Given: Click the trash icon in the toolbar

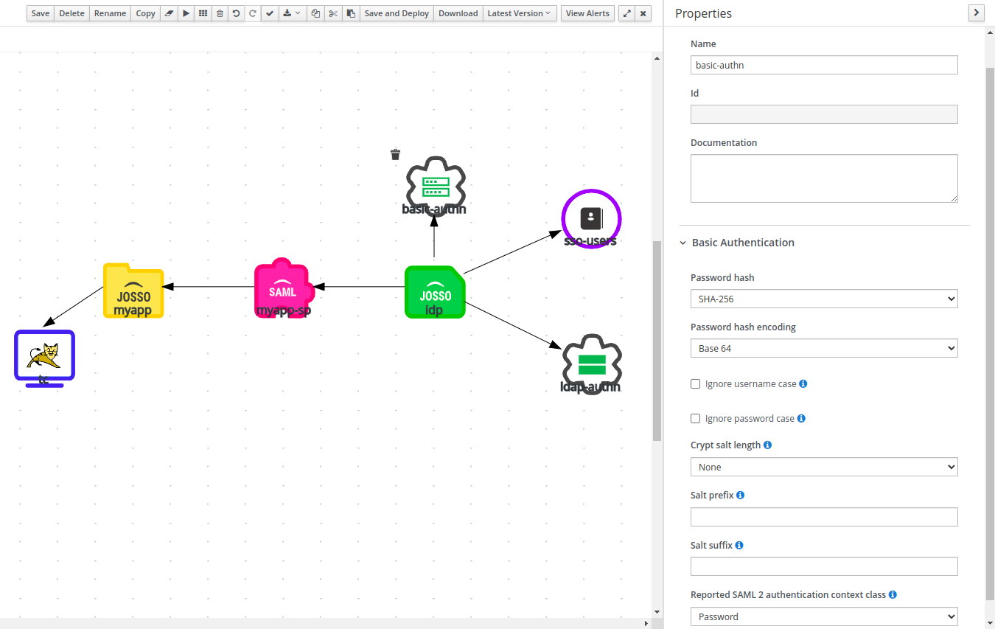Looking at the screenshot, I should tap(220, 13).
